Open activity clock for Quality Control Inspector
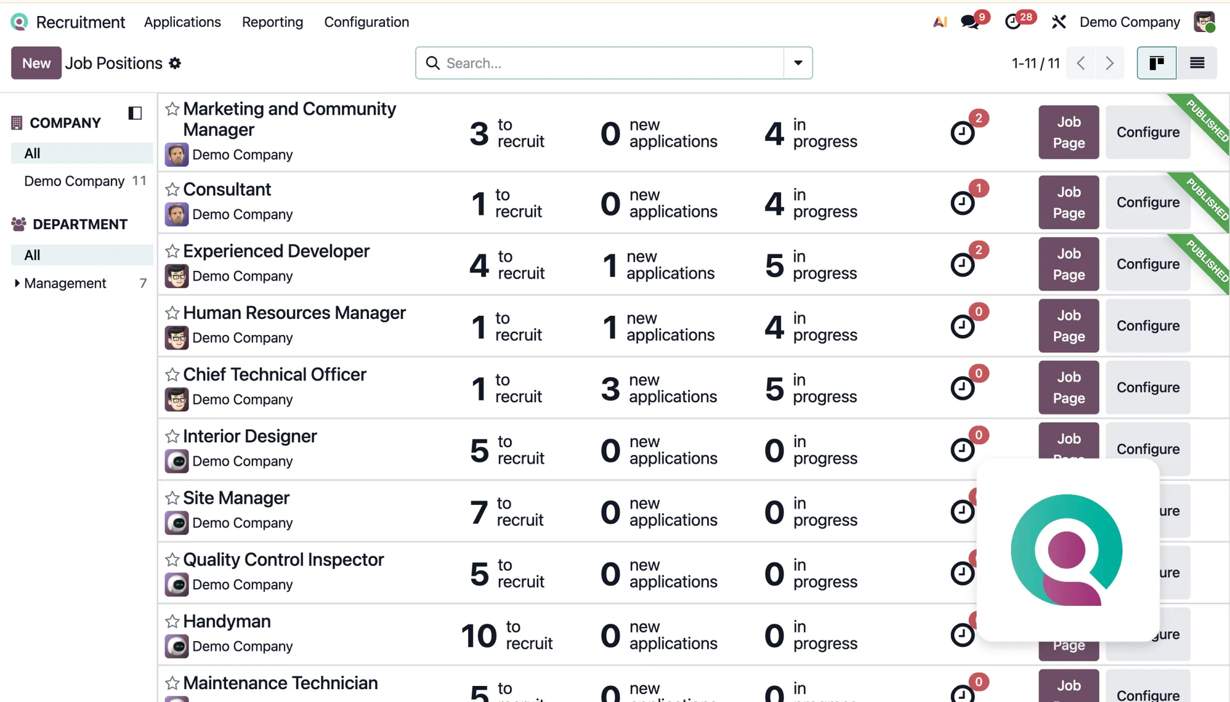This screenshot has height=702, width=1230. (962, 573)
